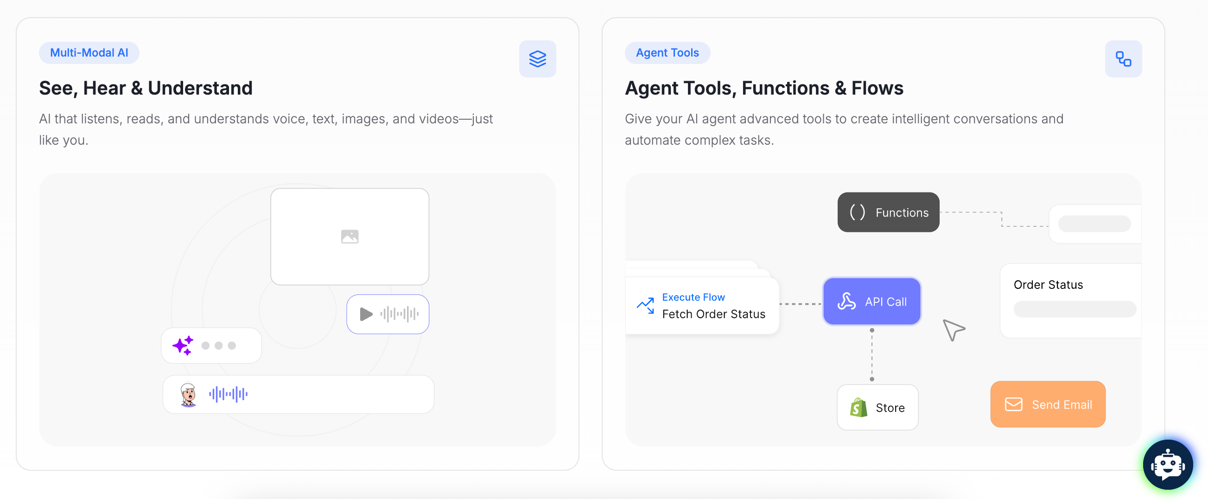Image resolution: width=1208 pixels, height=499 pixels.
Task: Click the API Call button
Action: tap(871, 301)
